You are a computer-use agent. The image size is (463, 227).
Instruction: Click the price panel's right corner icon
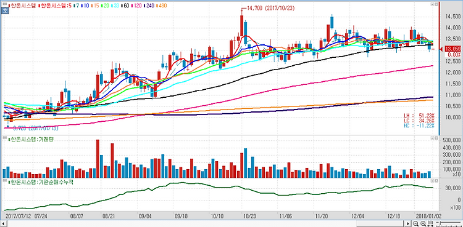[x=436, y=5]
